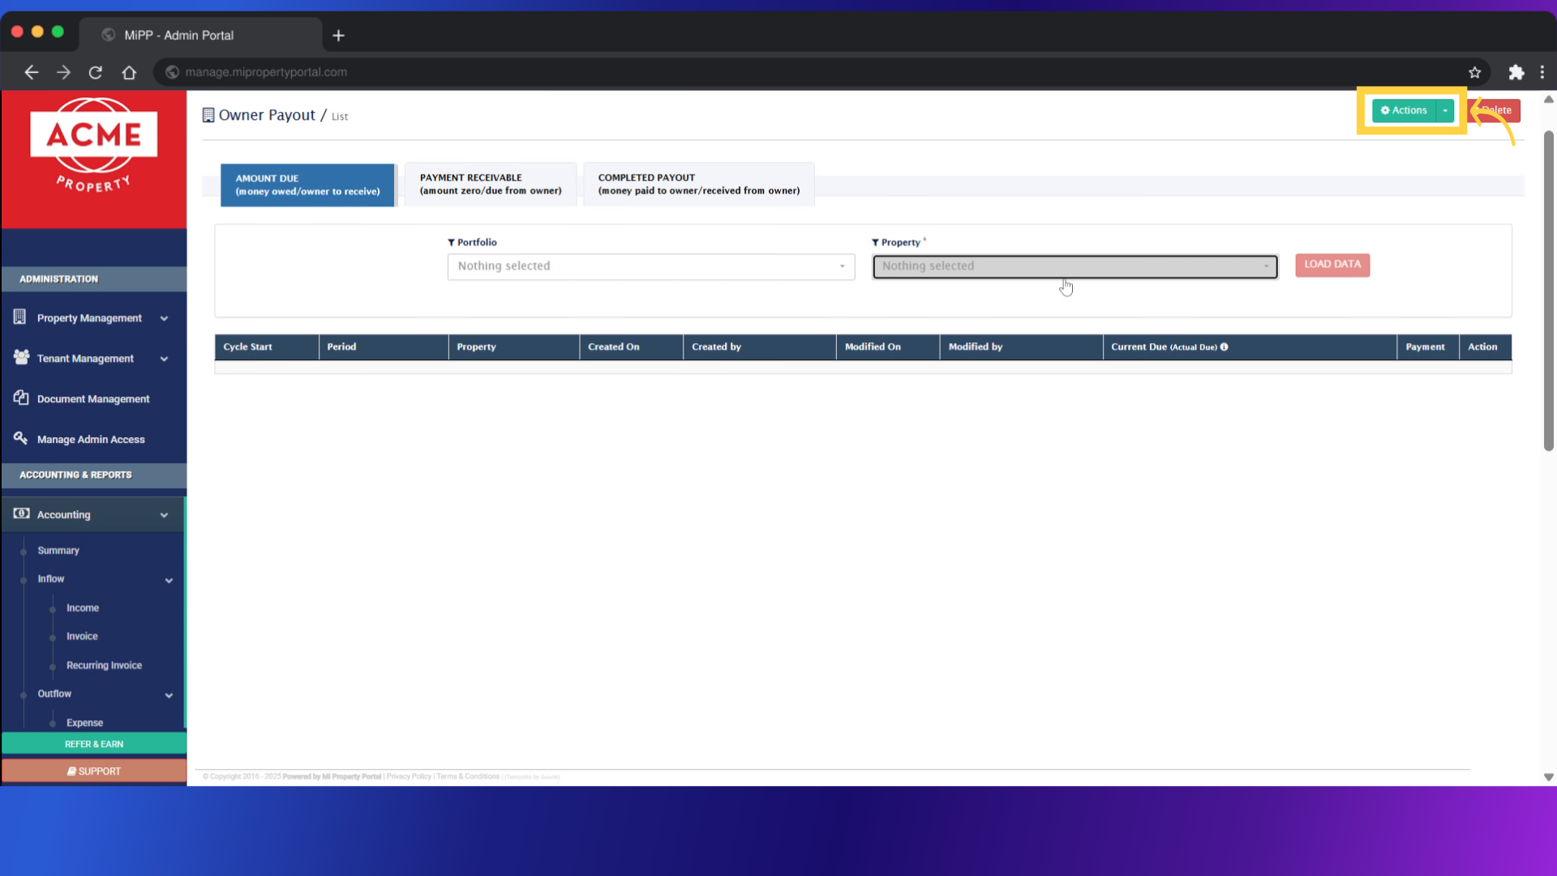The width and height of the screenshot is (1557, 876).
Task: Select the MiPP - Admin Portal browser tab
Action: 200,35
